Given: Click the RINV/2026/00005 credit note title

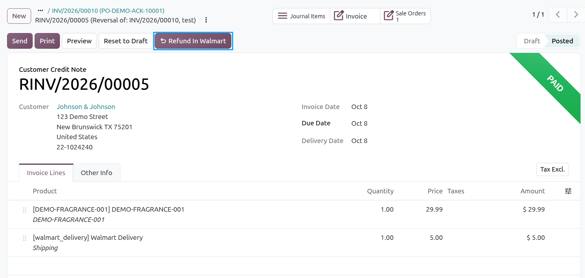Looking at the screenshot, I should coord(84,84).
